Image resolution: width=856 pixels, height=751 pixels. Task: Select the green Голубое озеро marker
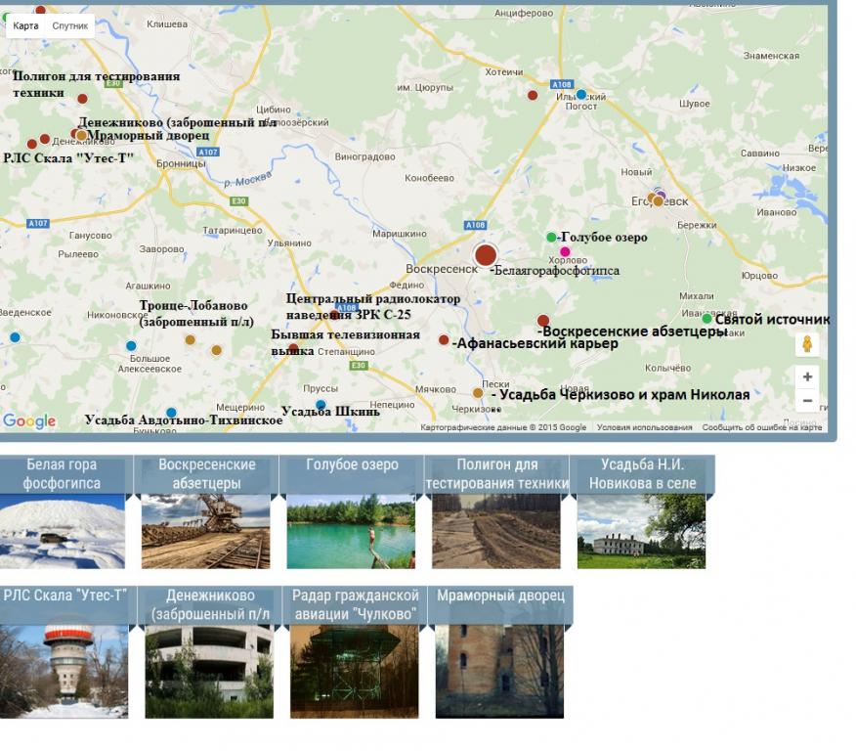point(551,237)
